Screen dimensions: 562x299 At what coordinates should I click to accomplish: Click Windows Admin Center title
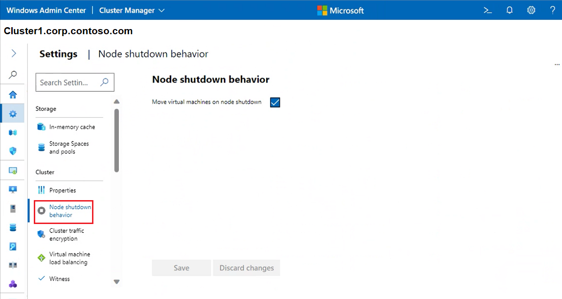pyautogui.click(x=46, y=10)
